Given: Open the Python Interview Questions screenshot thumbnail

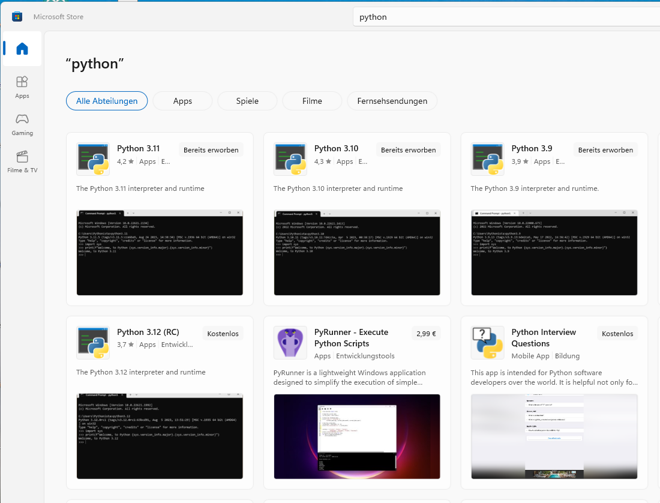Looking at the screenshot, I should click(x=554, y=436).
